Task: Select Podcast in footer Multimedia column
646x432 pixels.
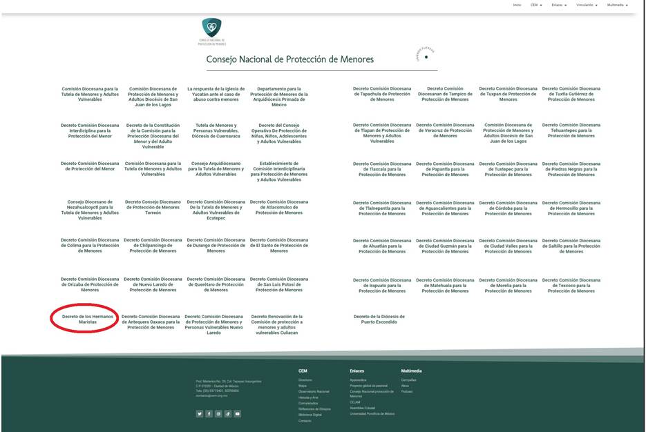Action: 407,391
